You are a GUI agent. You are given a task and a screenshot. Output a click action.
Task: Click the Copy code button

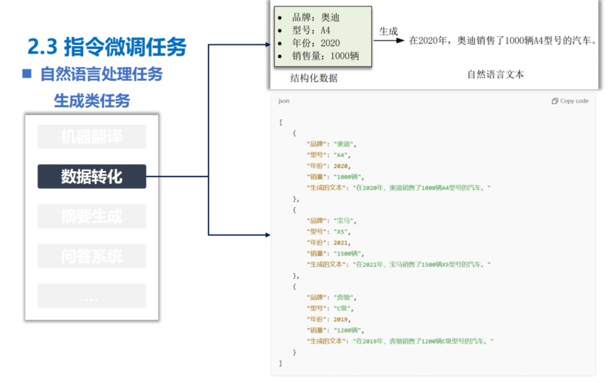coord(570,101)
